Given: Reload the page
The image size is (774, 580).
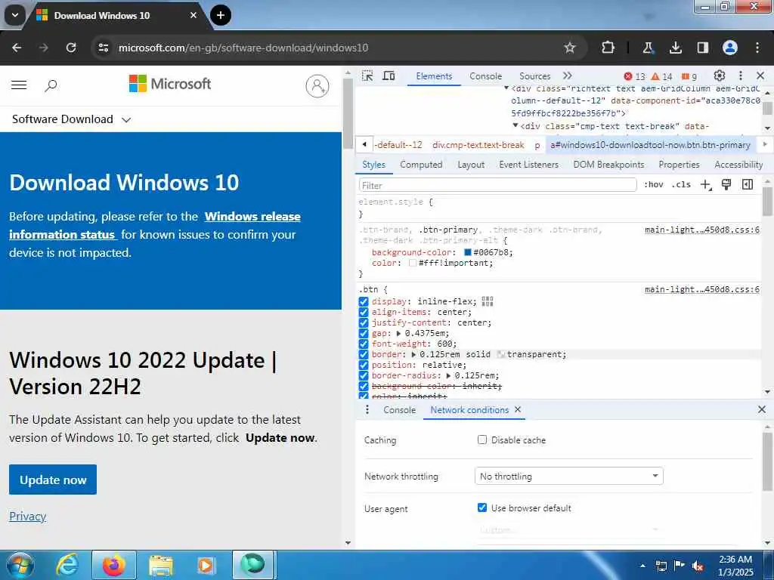Looking at the screenshot, I should coord(71,48).
